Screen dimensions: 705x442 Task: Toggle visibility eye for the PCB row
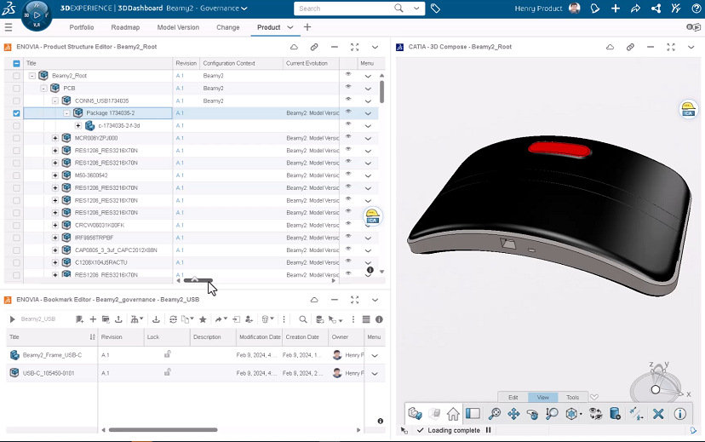347,88
